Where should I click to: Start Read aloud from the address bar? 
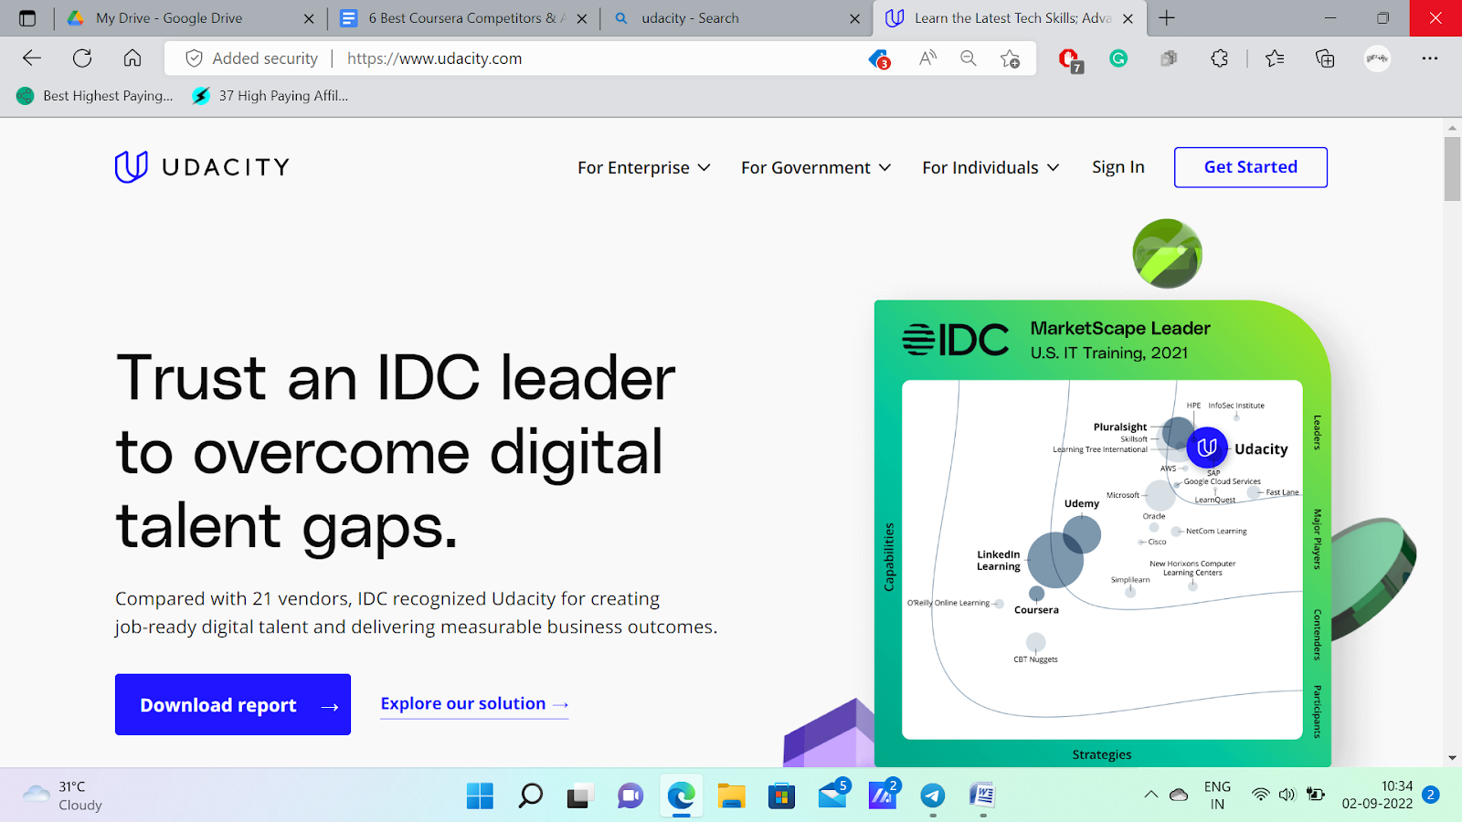pyautogui.click(x=927, y=58)
